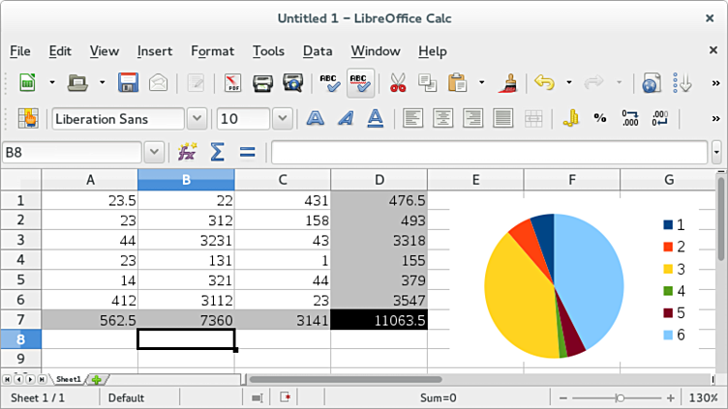Open the Insert menu

pyautogui.click(x=155, y=51)
